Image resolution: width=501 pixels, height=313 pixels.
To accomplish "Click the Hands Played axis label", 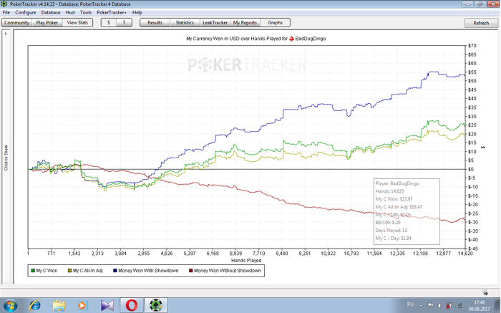I will pos(246,261).
